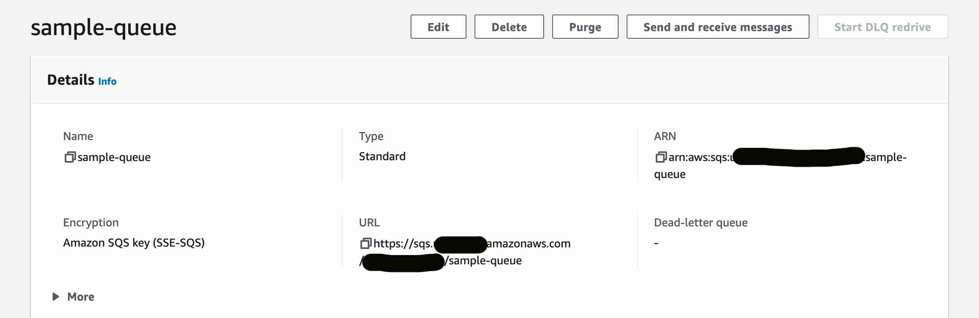The width and height of the screenshot is (979, 318).
Task: Click the Encryption field label
Action: 91,223
